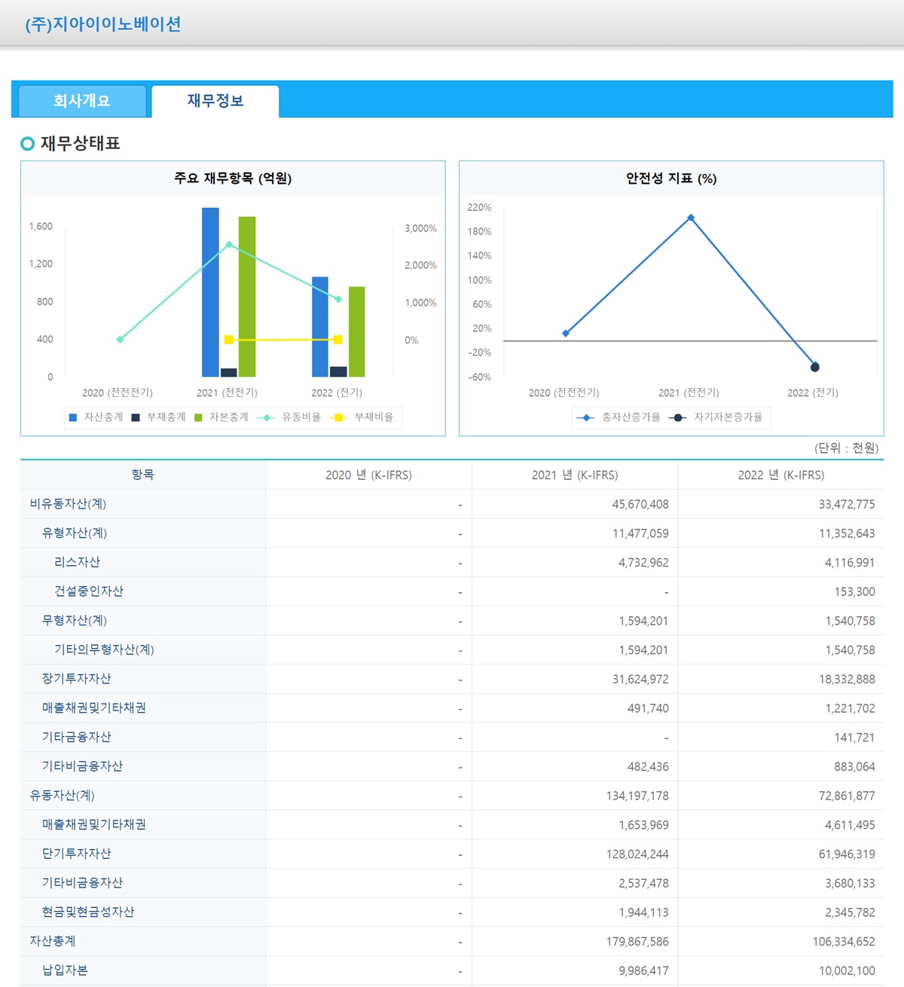Click the 2020 년 (K-IFRS) column header
The height and width of the screenshot is (987, 904).
coord(368,475)
